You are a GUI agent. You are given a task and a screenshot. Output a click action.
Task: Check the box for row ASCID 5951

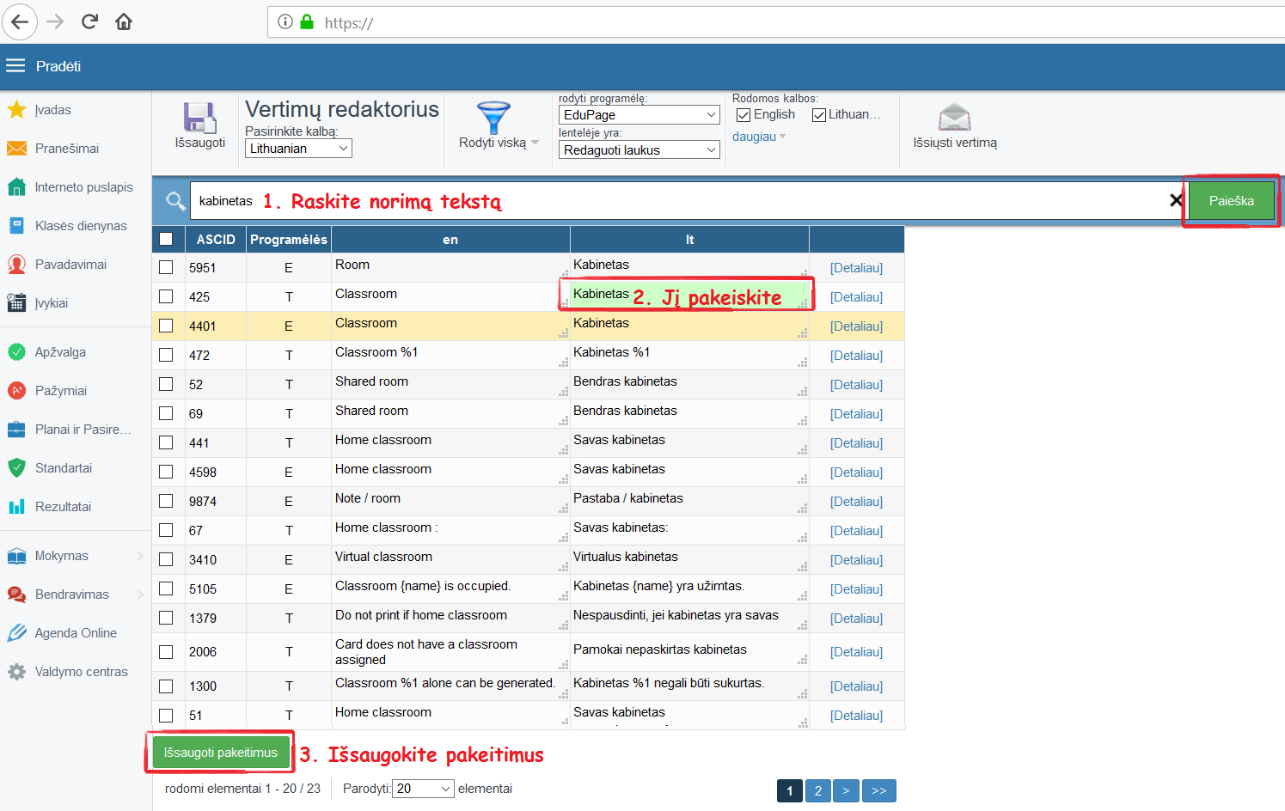(166, 267)
